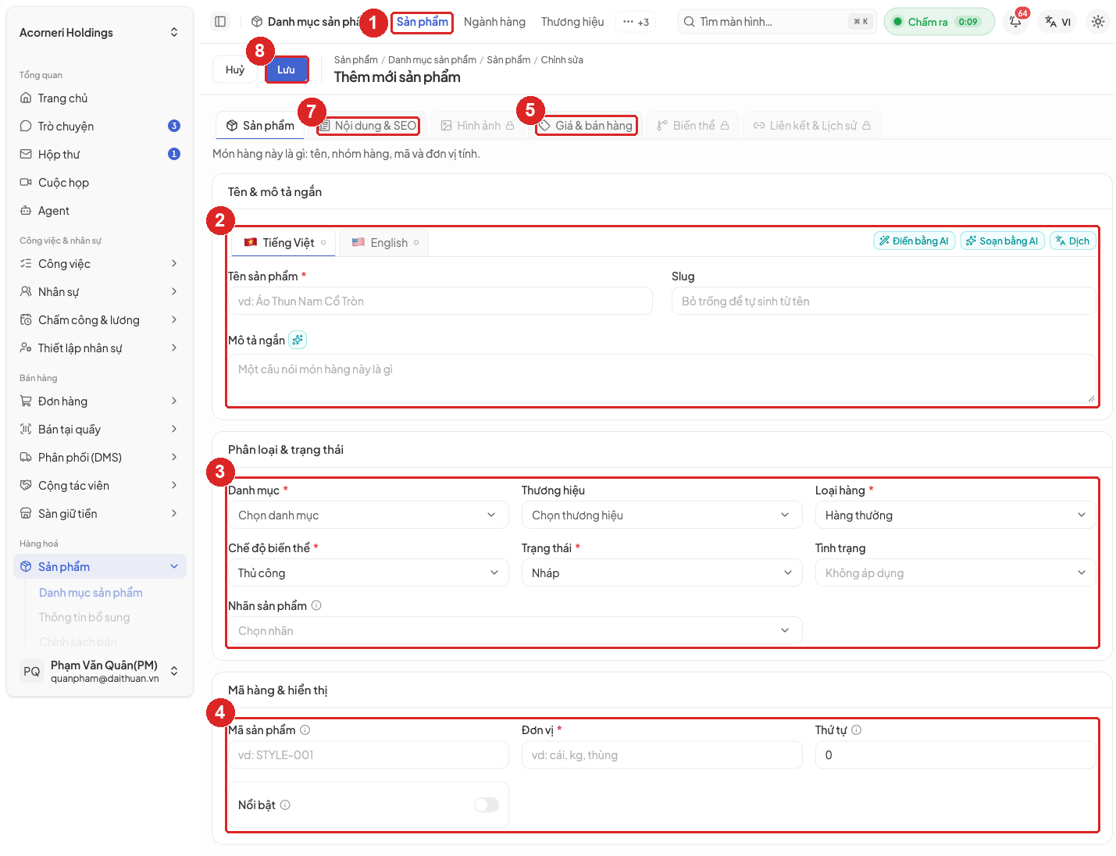Switch to the Giá & bán hàng tab
Image resolution: width=1116 pixels, height=856 pixels.
[587, 126]
